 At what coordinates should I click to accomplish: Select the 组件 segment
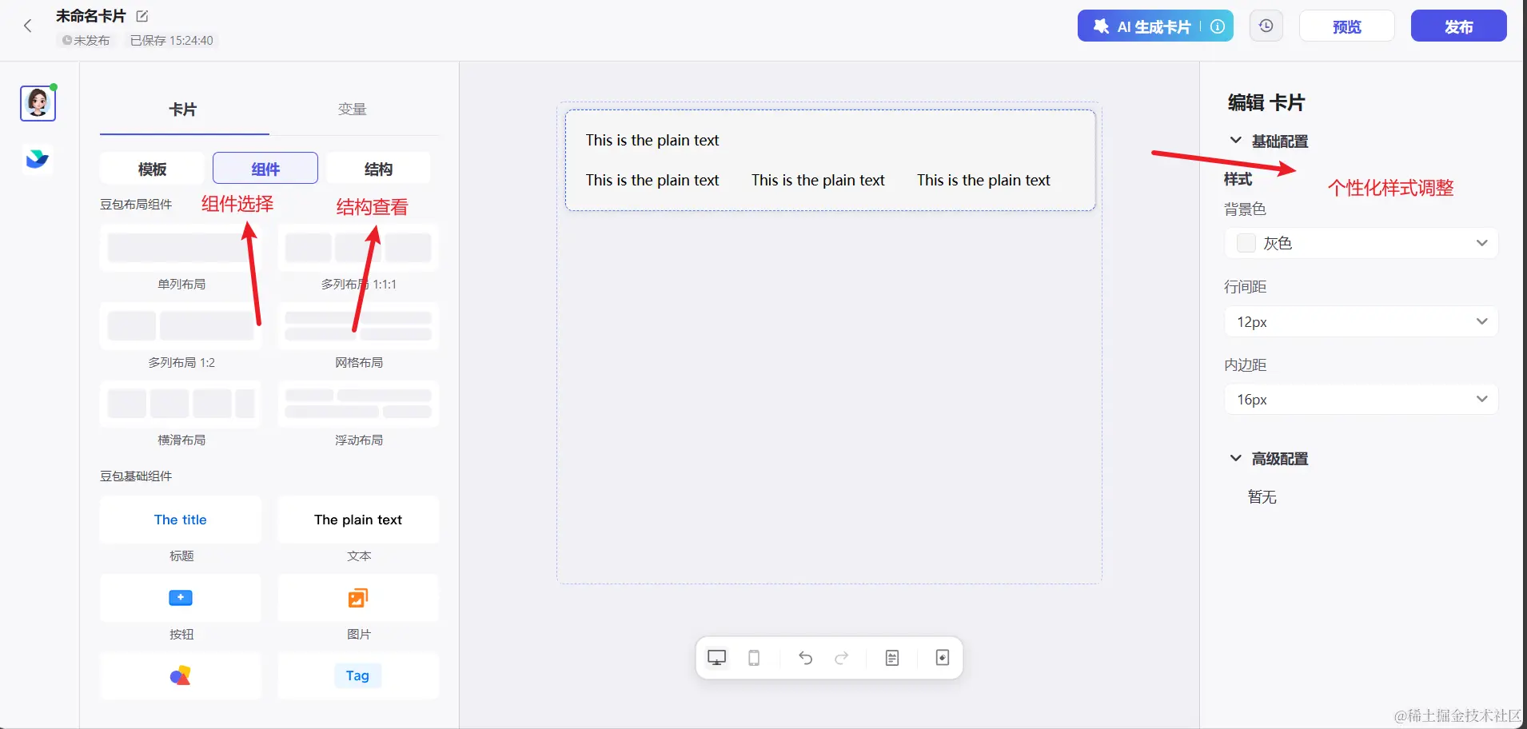[265, 169]
